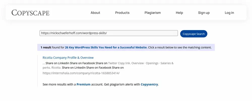Open the Products menu item
The width and height of the screenshot is (252, 101).
122,13
